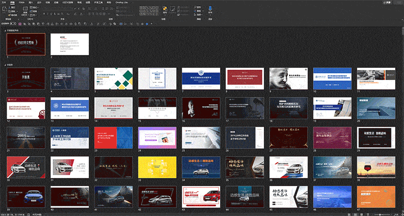Switch to the OneKey Lite tab
The width and height of the screenshot is (404, 216).
coord(122,3)
